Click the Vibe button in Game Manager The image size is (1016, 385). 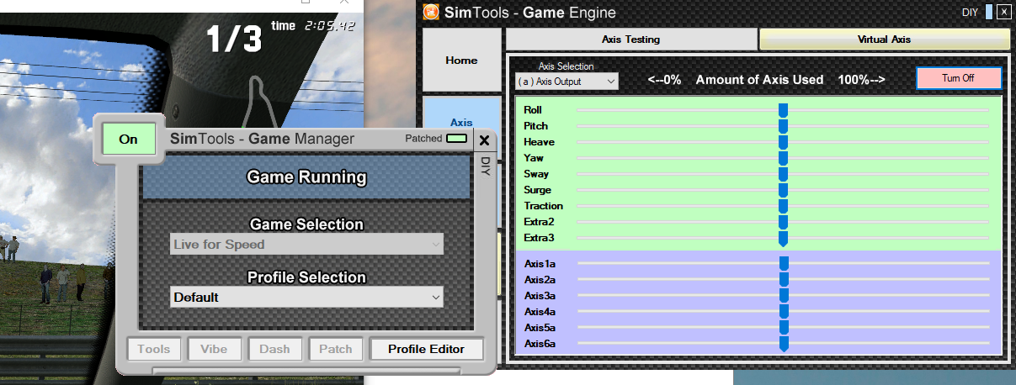pyautogui.click(x=215, y=349)
